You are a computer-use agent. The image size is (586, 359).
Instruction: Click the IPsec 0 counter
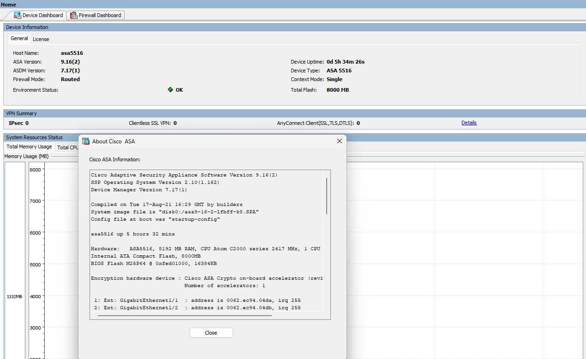coord(18,123)
